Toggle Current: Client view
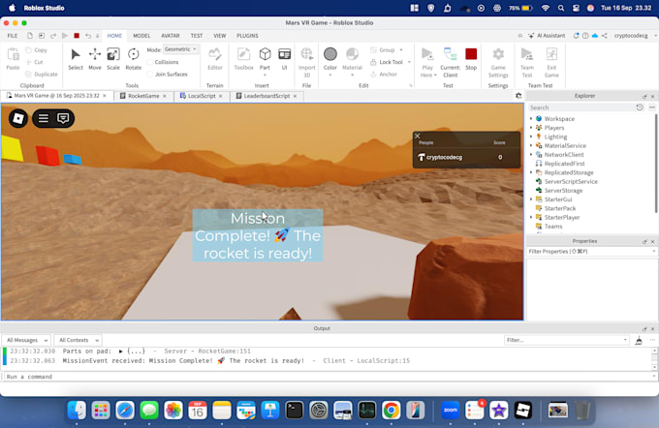The width and height of the screenshot is (659, 428). (x=450, y=62)
